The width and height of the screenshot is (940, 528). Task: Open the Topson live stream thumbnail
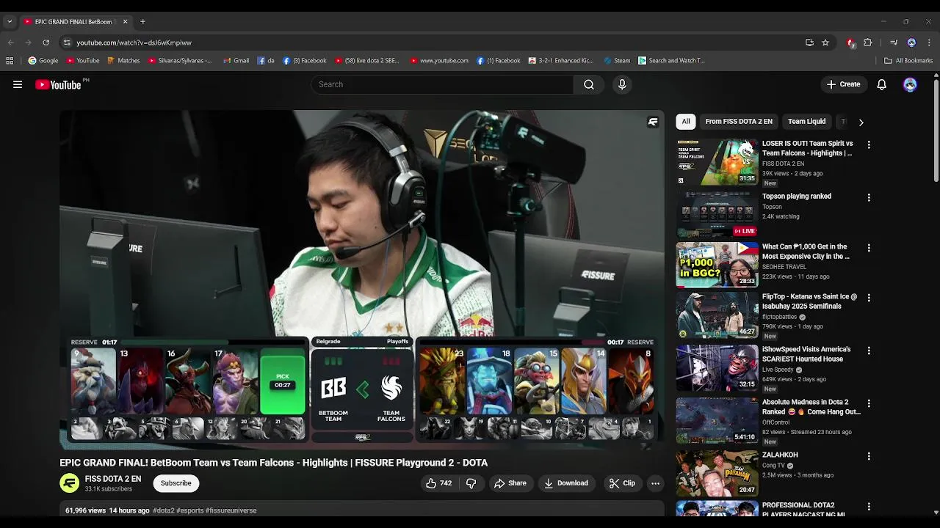[717, 215]
